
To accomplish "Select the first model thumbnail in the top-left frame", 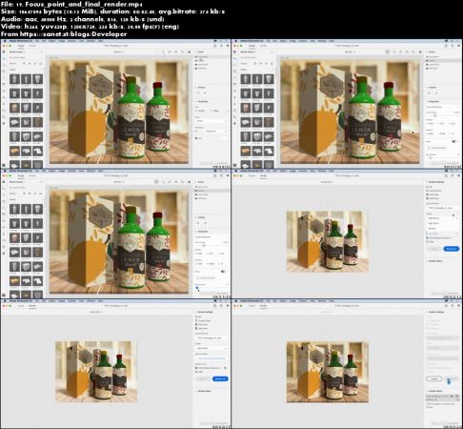I will click(x=14, y=79).
